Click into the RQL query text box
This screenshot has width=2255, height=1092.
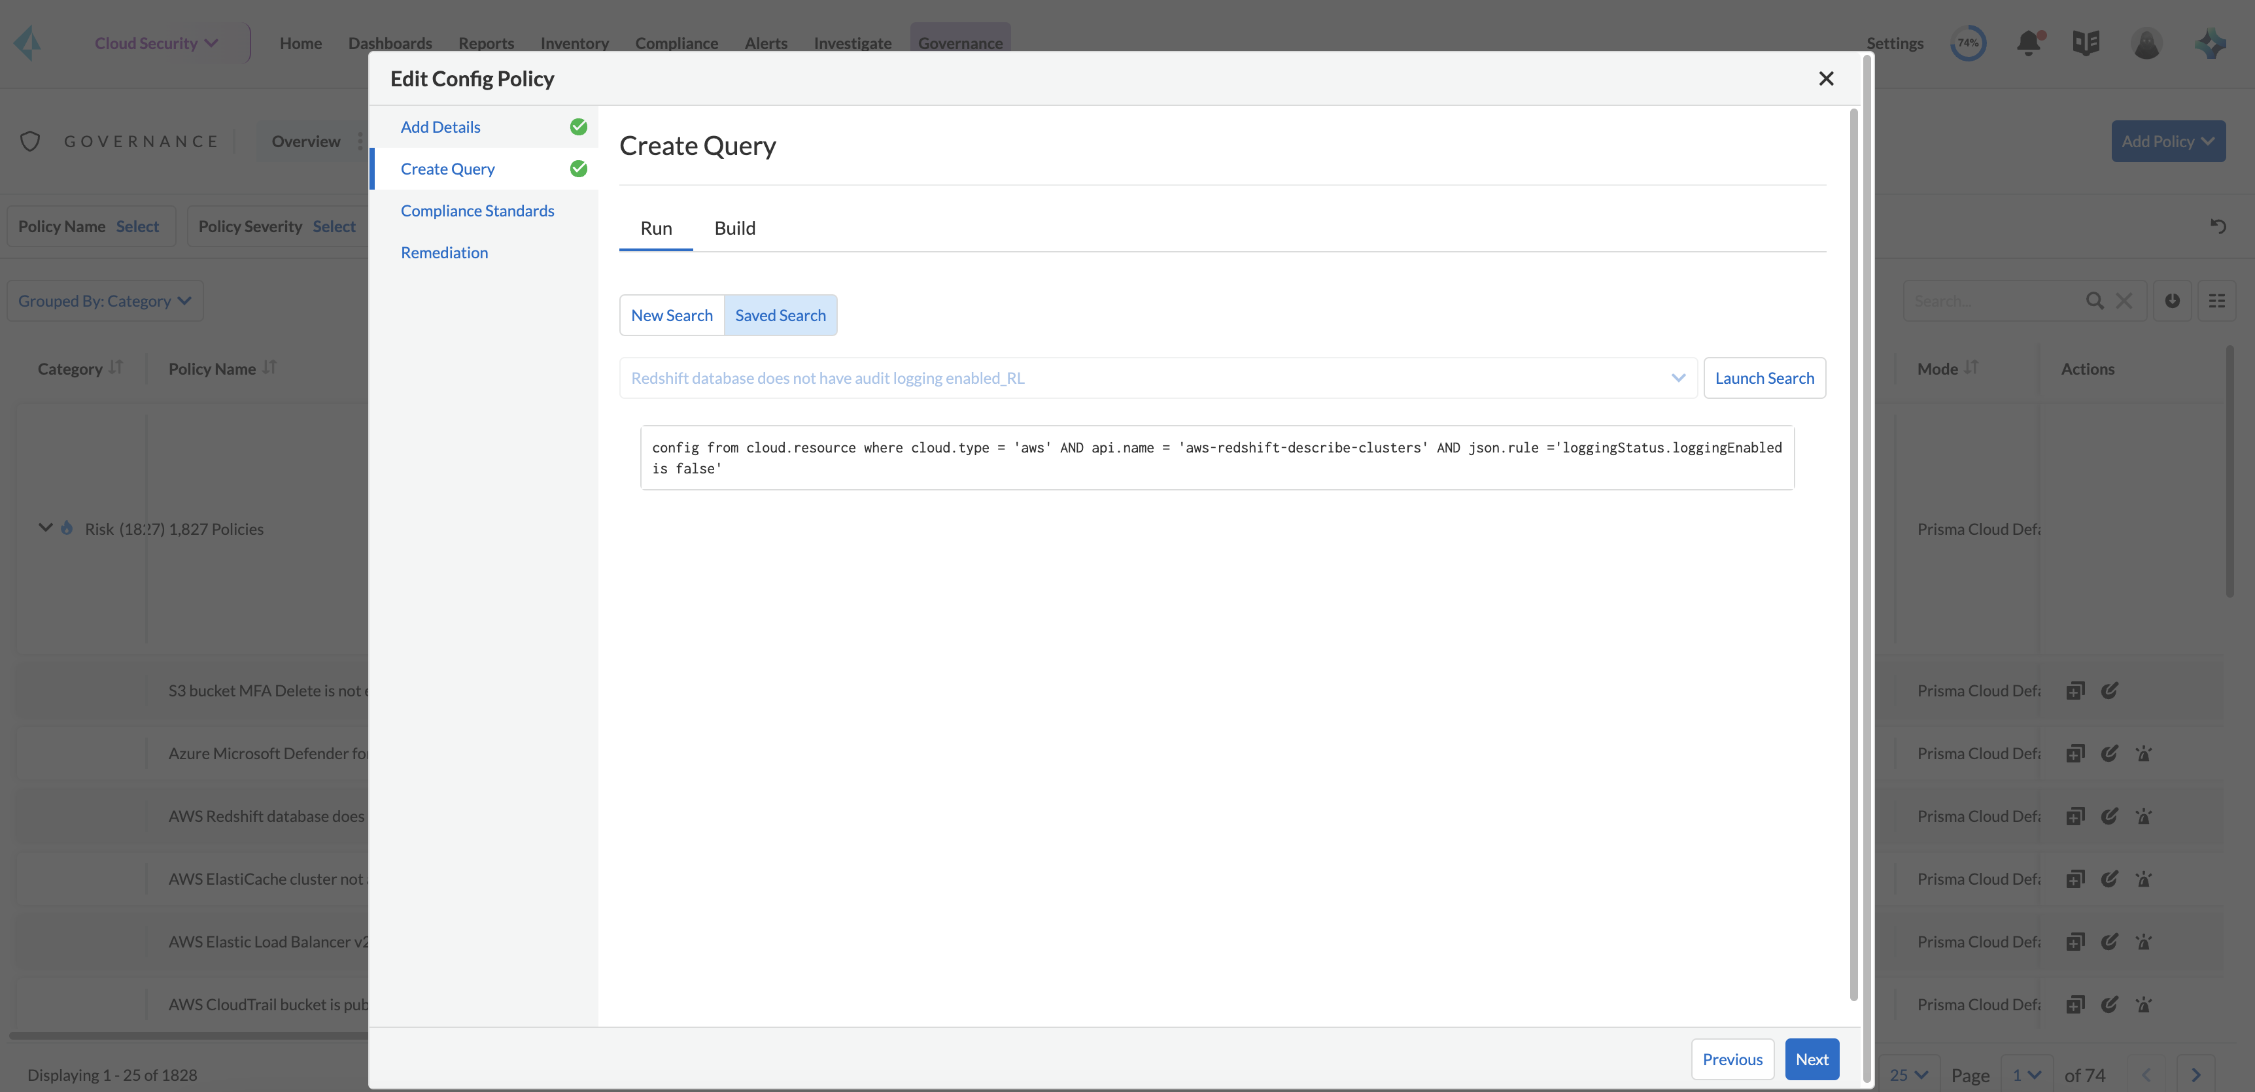point(1217,458)
